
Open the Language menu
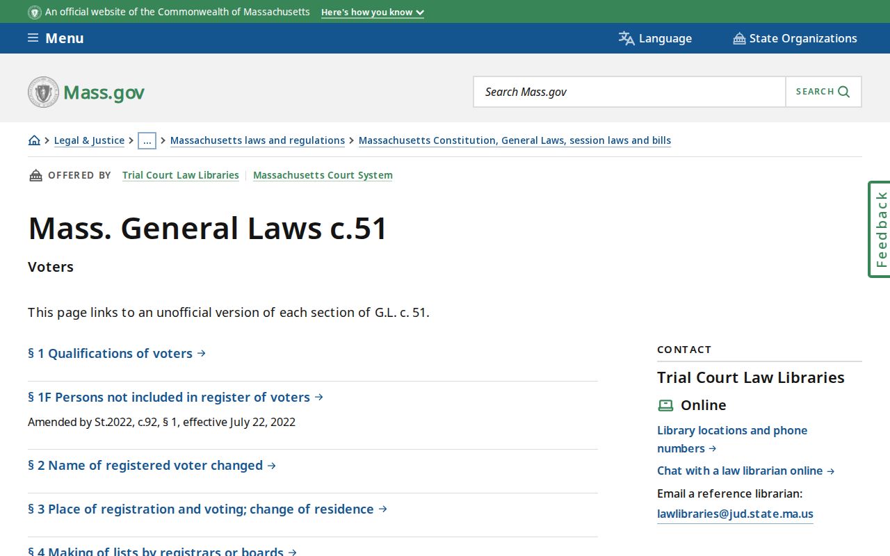[655, 38]
